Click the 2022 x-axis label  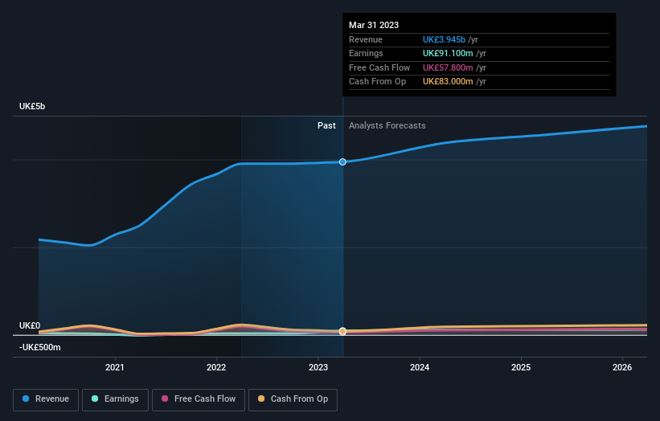point(216,367)
